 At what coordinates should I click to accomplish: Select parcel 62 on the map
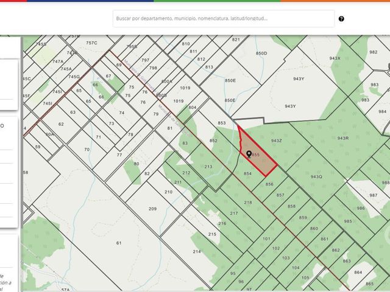point(61,124)
